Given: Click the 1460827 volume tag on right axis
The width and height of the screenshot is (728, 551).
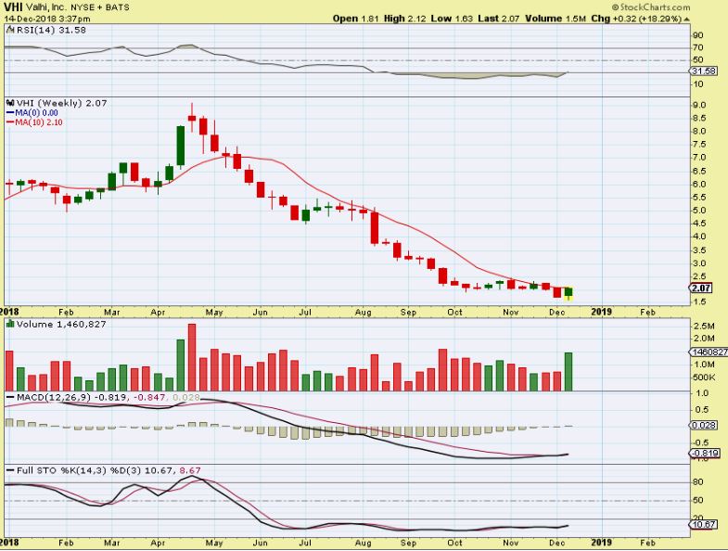Looking at the screenshot, I should pyautogui.click(x=709, y=352).
